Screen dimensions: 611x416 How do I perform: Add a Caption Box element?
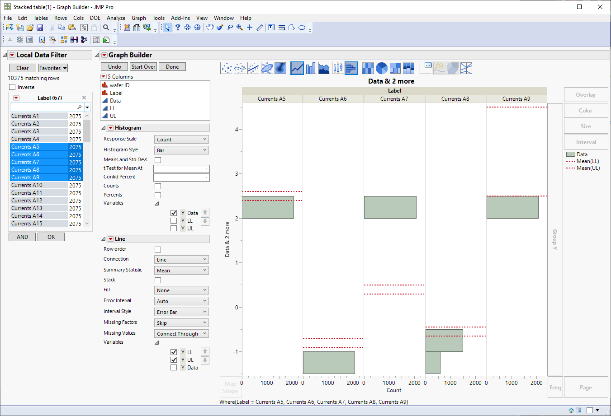(426, 68)
